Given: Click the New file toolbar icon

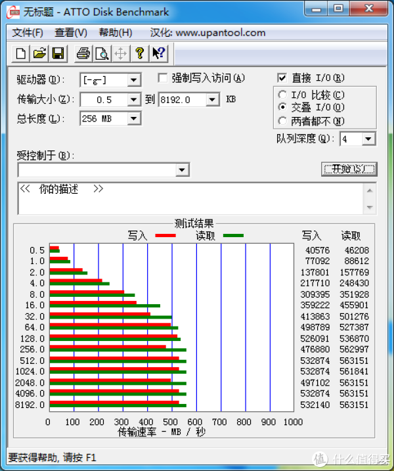Looking at the screenshot, I should click(x=21, y=54).
